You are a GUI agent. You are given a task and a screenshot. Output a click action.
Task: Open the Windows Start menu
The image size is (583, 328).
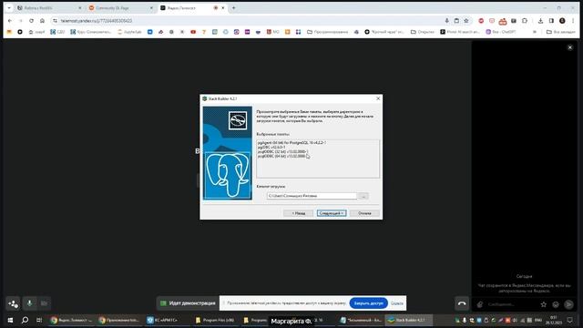pyautogui.click(x=10, y=320)
